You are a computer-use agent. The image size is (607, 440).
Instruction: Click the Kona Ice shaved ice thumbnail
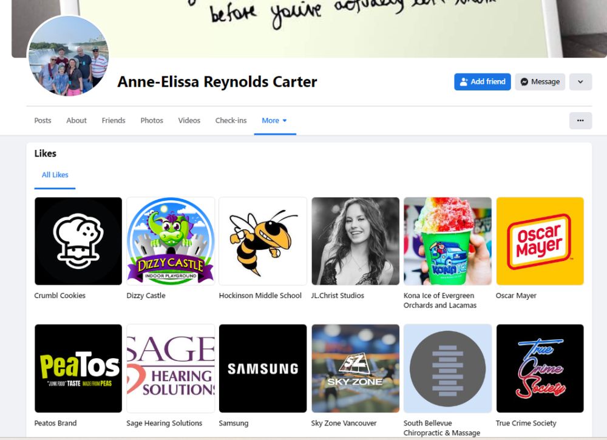(447, 241)
